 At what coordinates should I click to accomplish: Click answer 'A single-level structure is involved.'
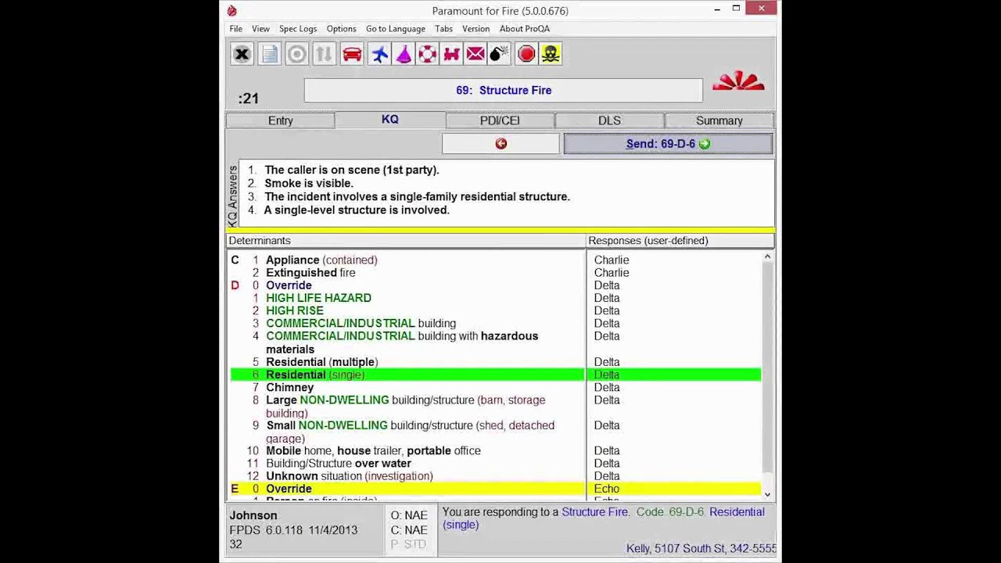pyautogui.click(x=357, y=210)
